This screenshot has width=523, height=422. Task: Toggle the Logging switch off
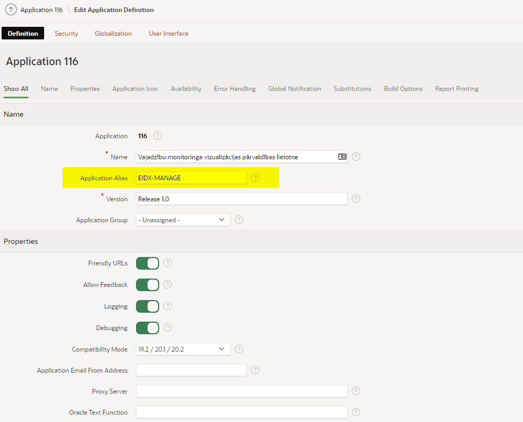148,306
